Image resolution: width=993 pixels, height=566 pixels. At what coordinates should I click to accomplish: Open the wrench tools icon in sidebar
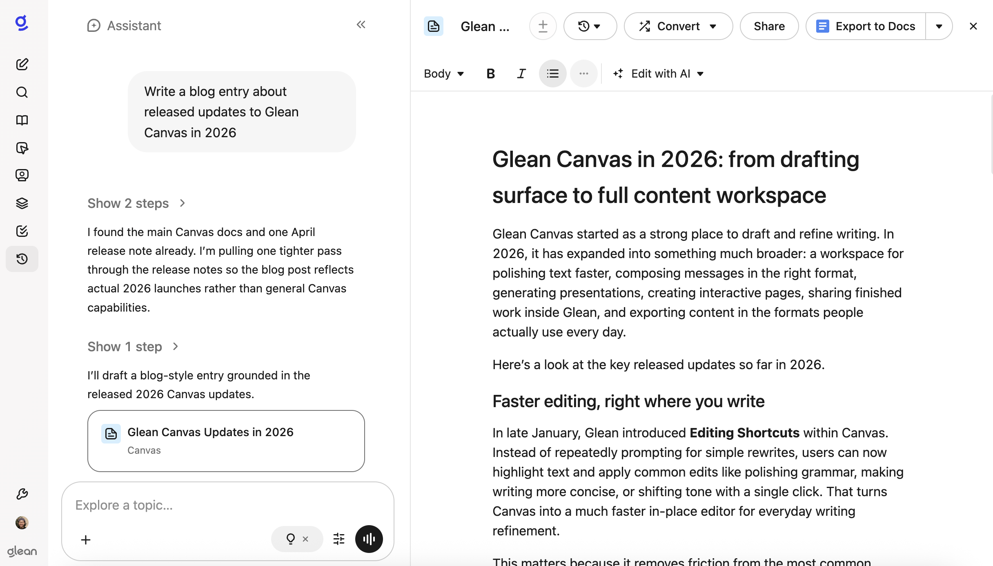pos(22,494)
